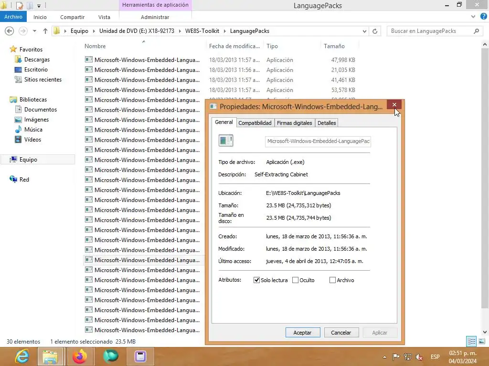Select the General tab
Image resolution: width=489 pixels, height=366 pixels.
(x=224, y=122)
